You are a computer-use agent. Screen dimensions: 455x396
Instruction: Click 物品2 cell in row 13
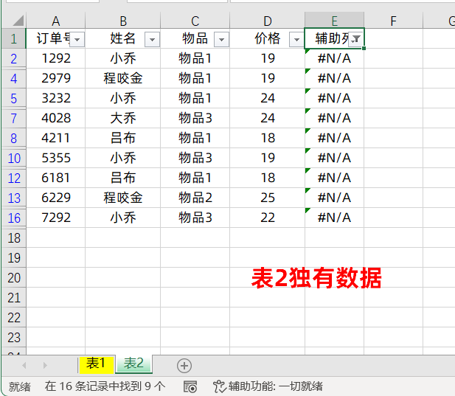[195, 198]
